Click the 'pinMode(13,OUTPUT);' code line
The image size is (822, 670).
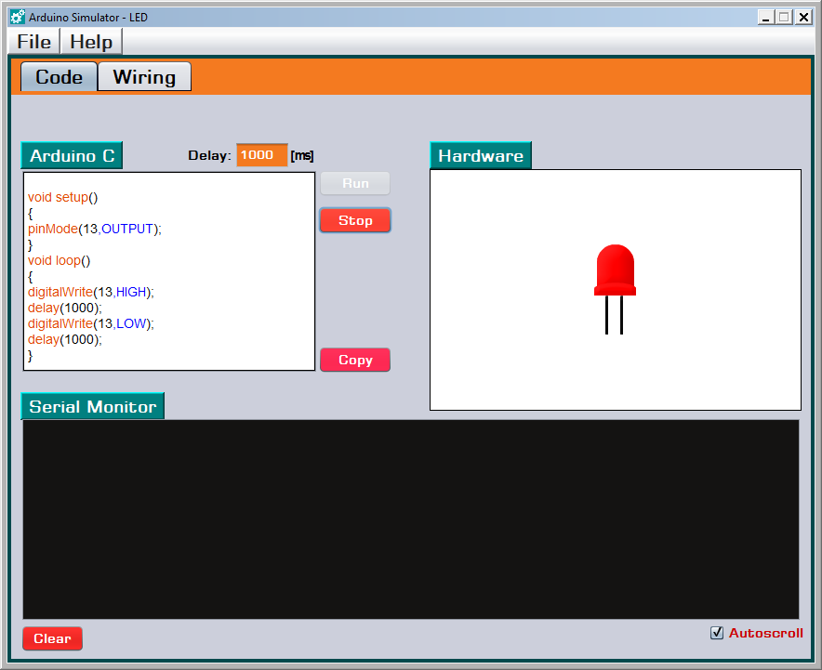tap(95, 229)
